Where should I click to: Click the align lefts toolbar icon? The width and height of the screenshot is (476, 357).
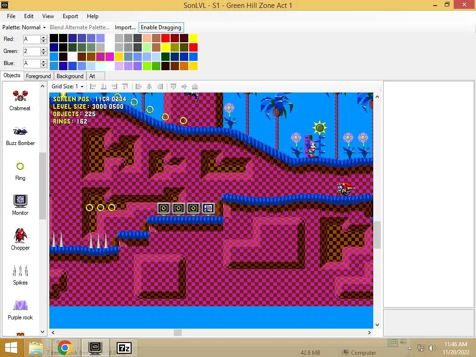pos(93,86)
